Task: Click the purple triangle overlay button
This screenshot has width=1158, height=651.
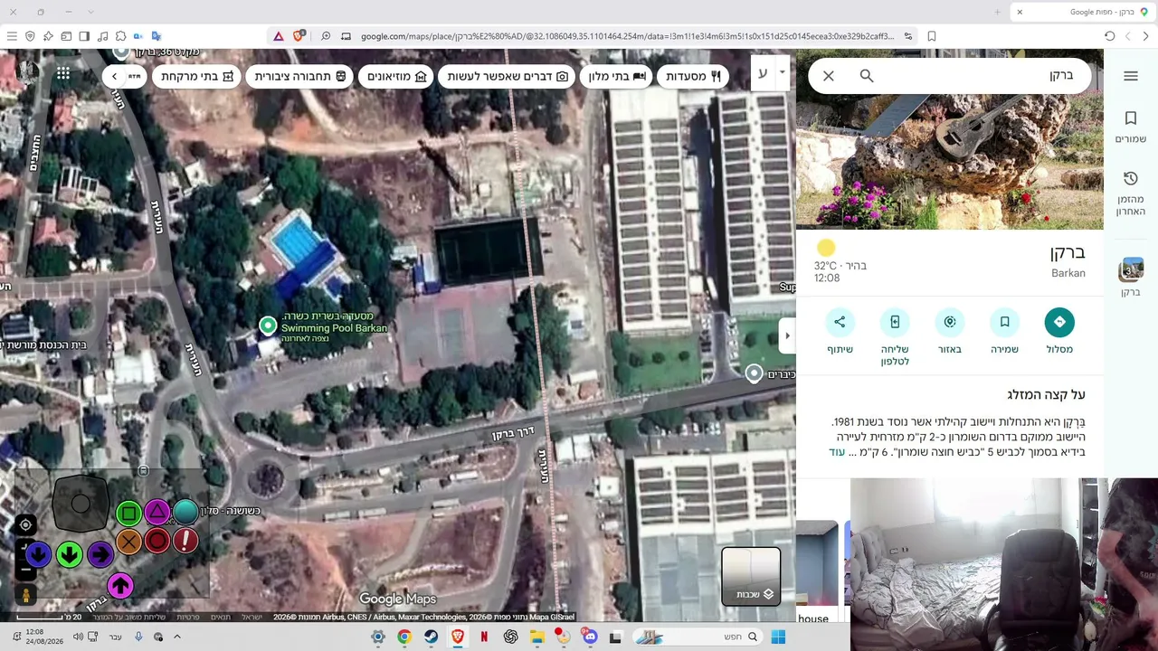Action: (x=157, y=514)
